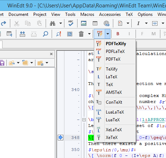Click the italic I font icon

(x=138, y=23)
